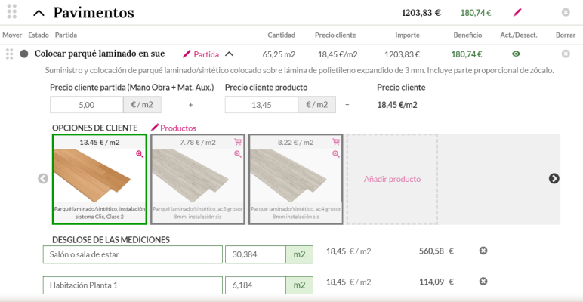Delete the Pavimentos chapter with its X icon

click(566, 13)
